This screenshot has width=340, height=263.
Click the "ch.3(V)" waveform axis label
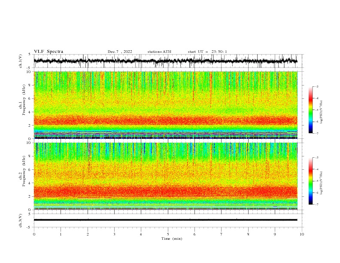pyautogui.click(x=21, y=220)
